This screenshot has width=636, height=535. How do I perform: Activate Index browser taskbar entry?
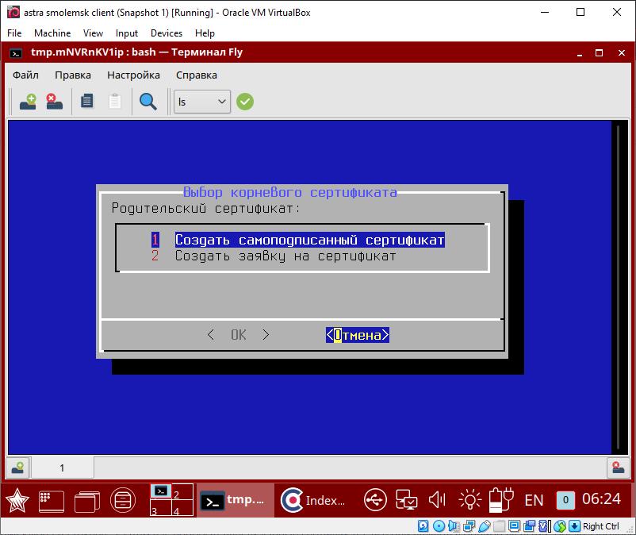tap(315, 500)
